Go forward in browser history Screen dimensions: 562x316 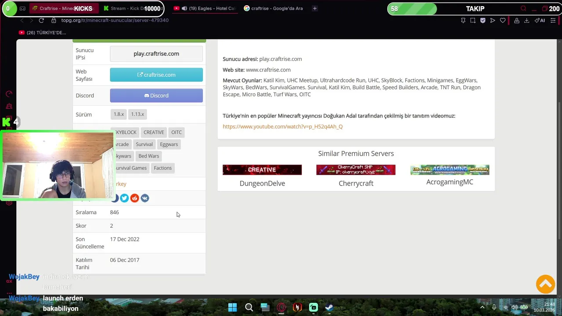[x=31, y=20]
